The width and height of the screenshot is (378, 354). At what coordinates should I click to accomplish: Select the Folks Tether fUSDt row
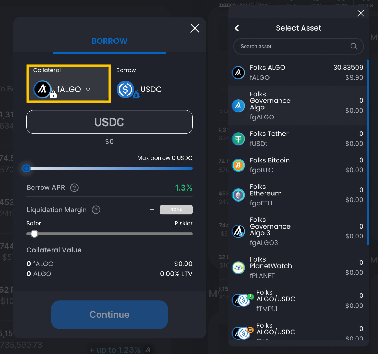(297, 139)
